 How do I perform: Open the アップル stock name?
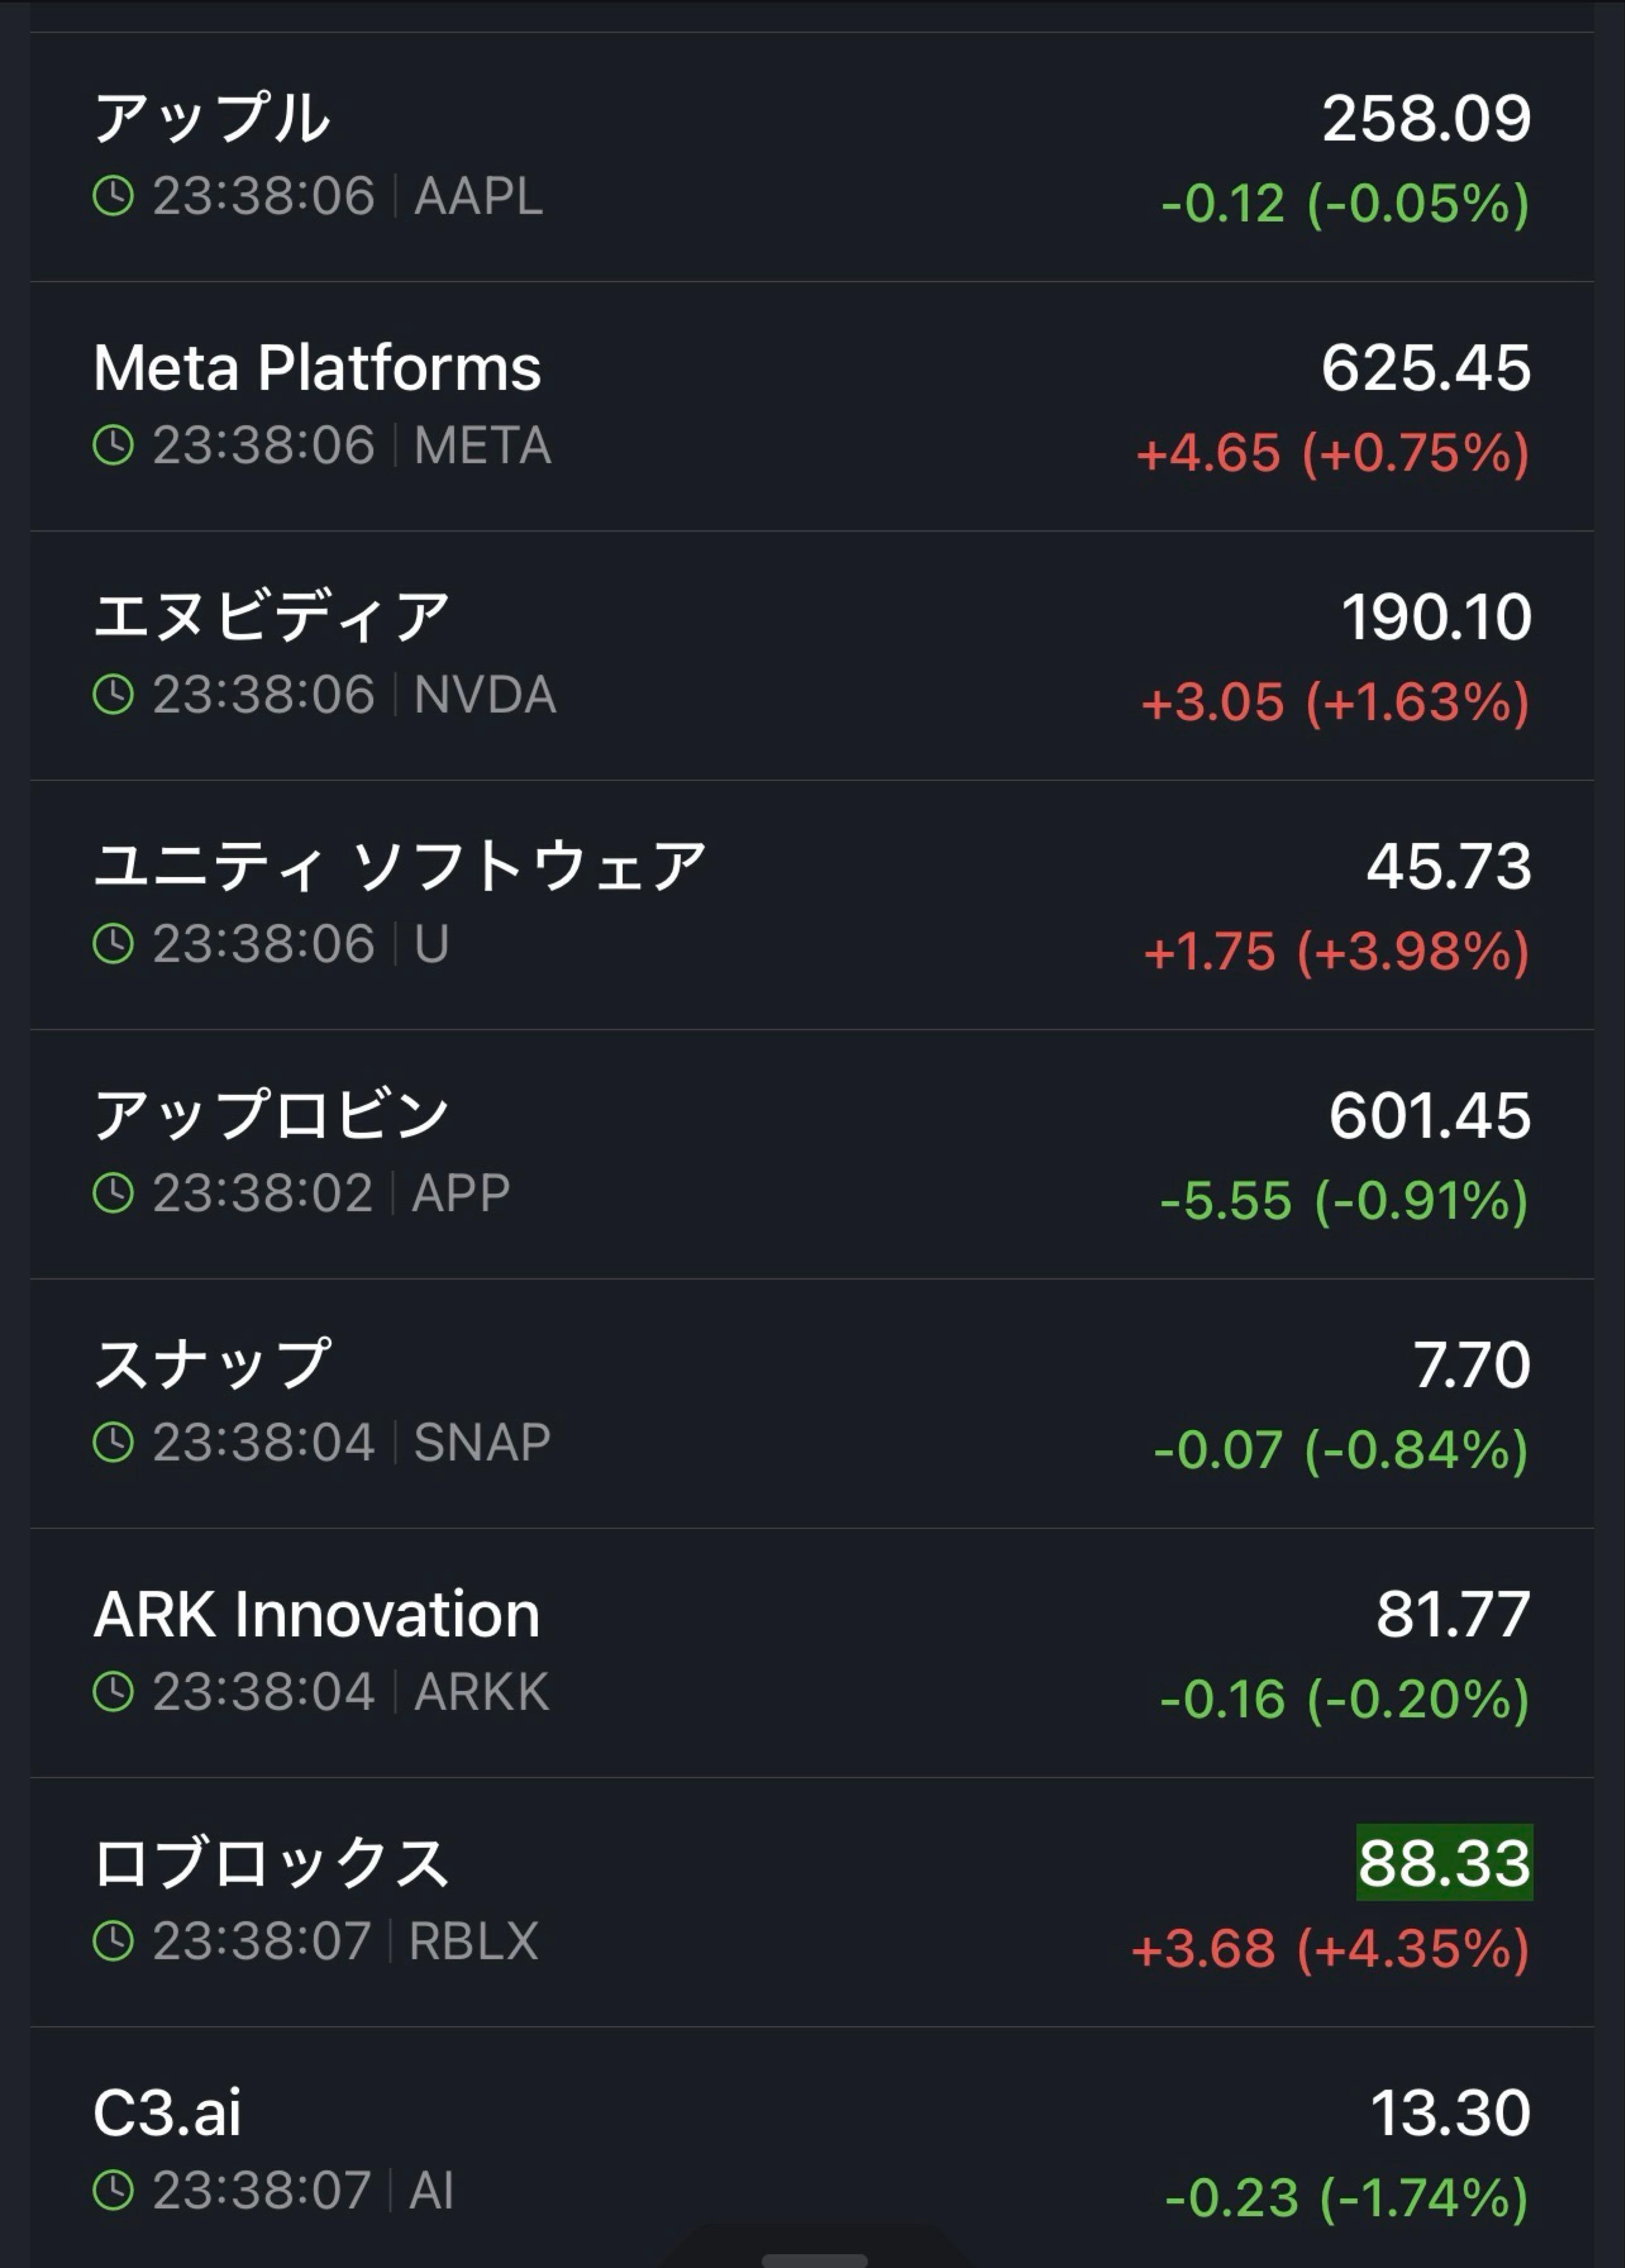point(211,118)
